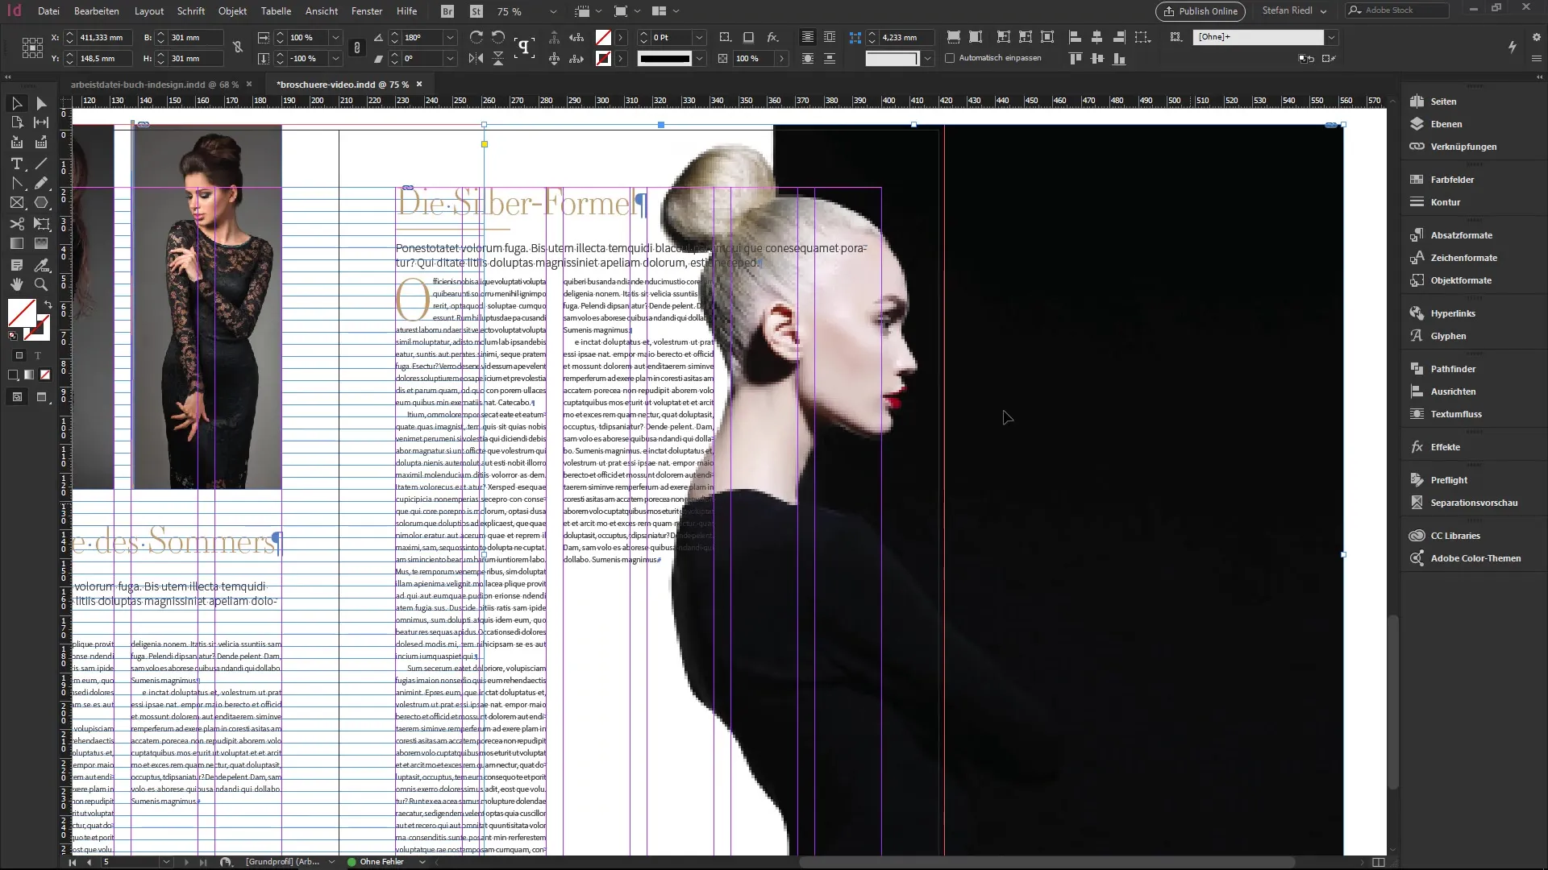The image size is (1548, 870).
Task: Select the Zoom tool in toolbox
Action: pyautogui.click(x=41, y=284)
